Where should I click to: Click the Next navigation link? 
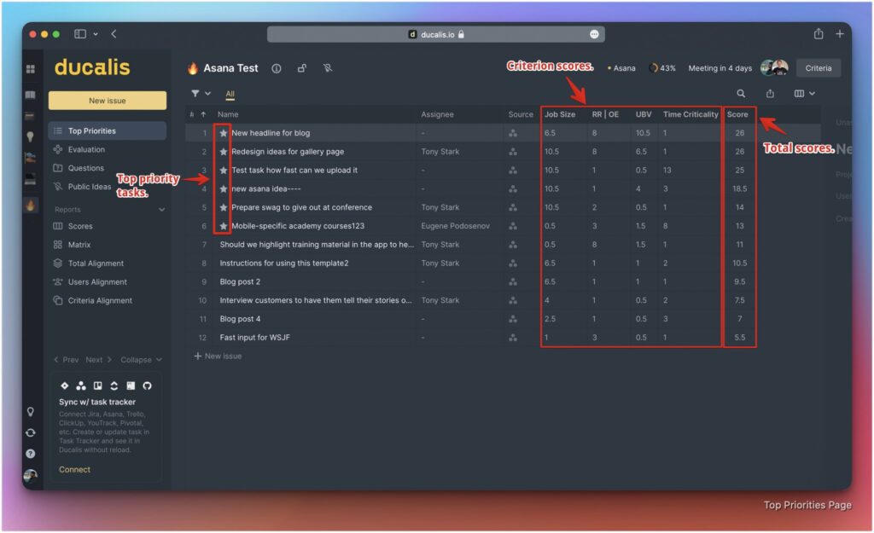pos(99,360)
